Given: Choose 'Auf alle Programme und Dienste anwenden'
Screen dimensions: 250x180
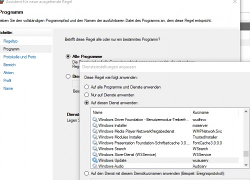Looking at the screenshot, I should [x=86, y=87].
